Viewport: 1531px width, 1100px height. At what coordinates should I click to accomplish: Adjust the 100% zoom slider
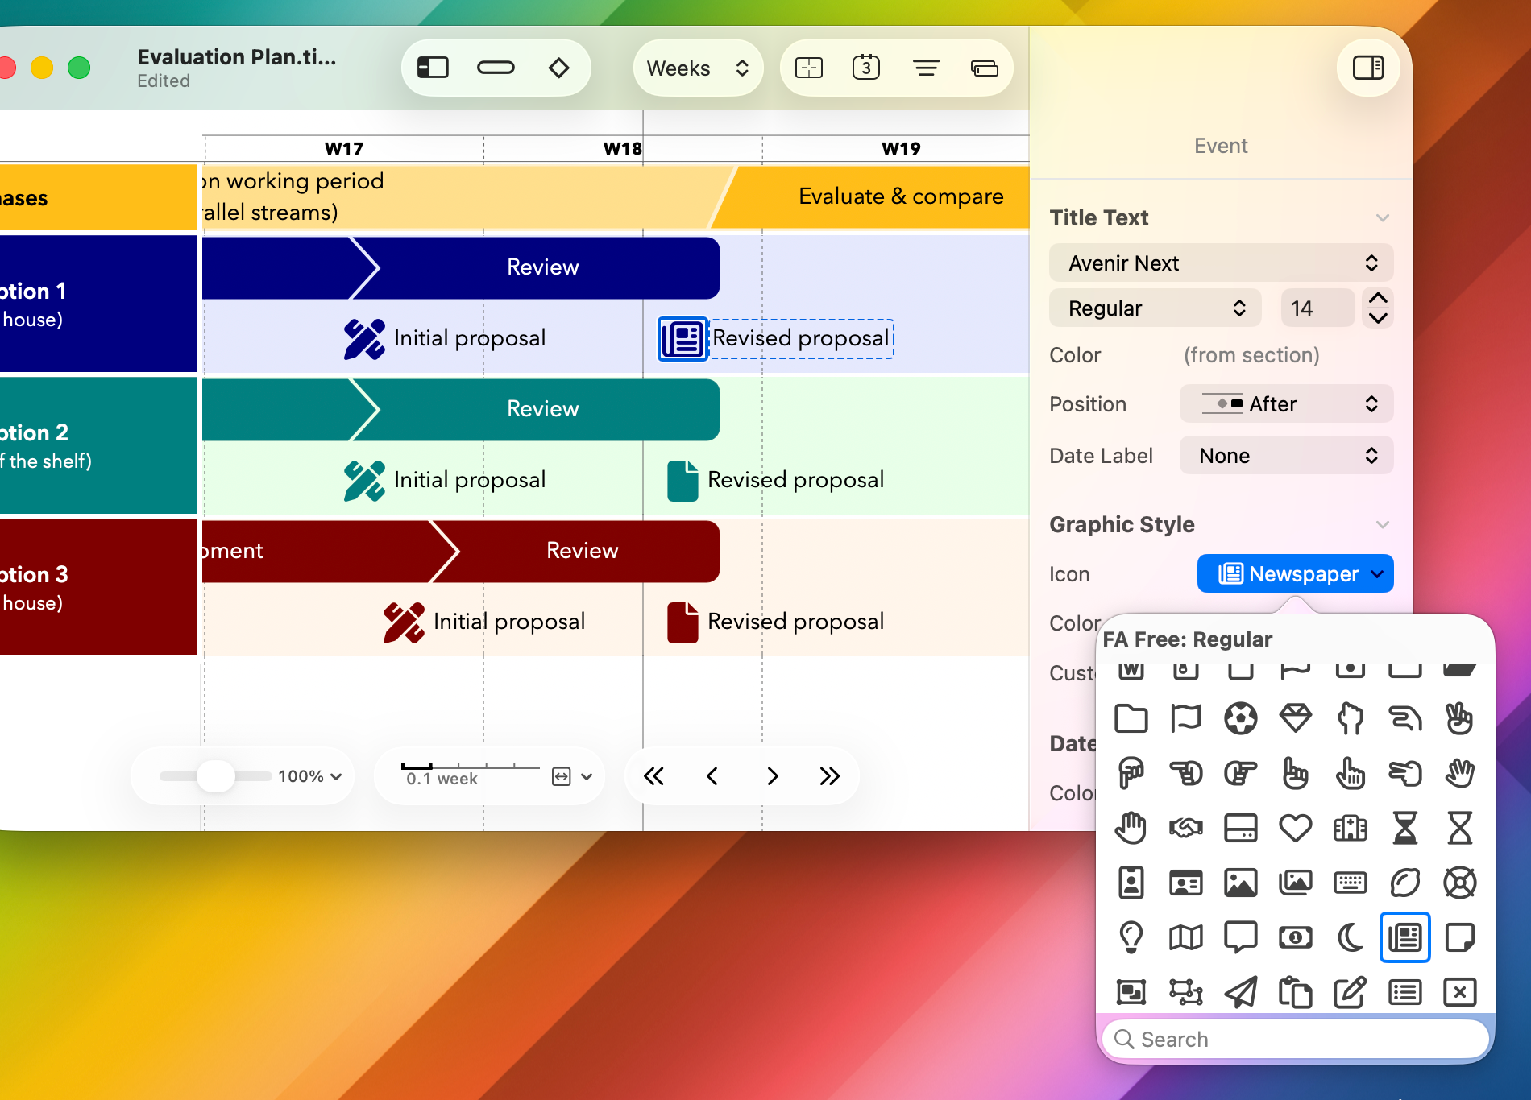[x=214, y=775]
